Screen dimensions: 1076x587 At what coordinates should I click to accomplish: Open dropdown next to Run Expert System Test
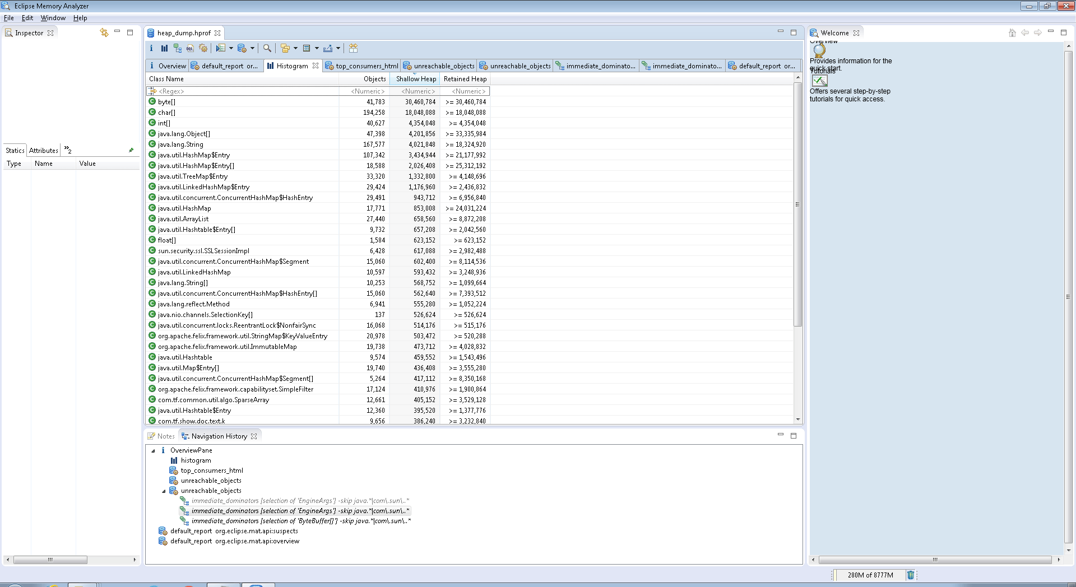231,48
